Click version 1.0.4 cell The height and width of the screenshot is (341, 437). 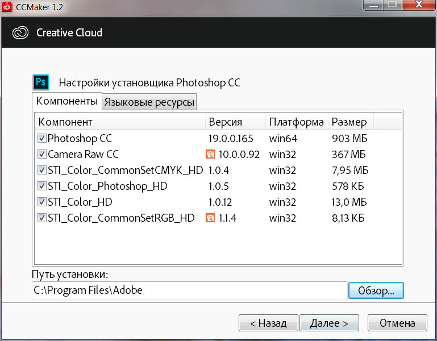click(x=219, y=170)
